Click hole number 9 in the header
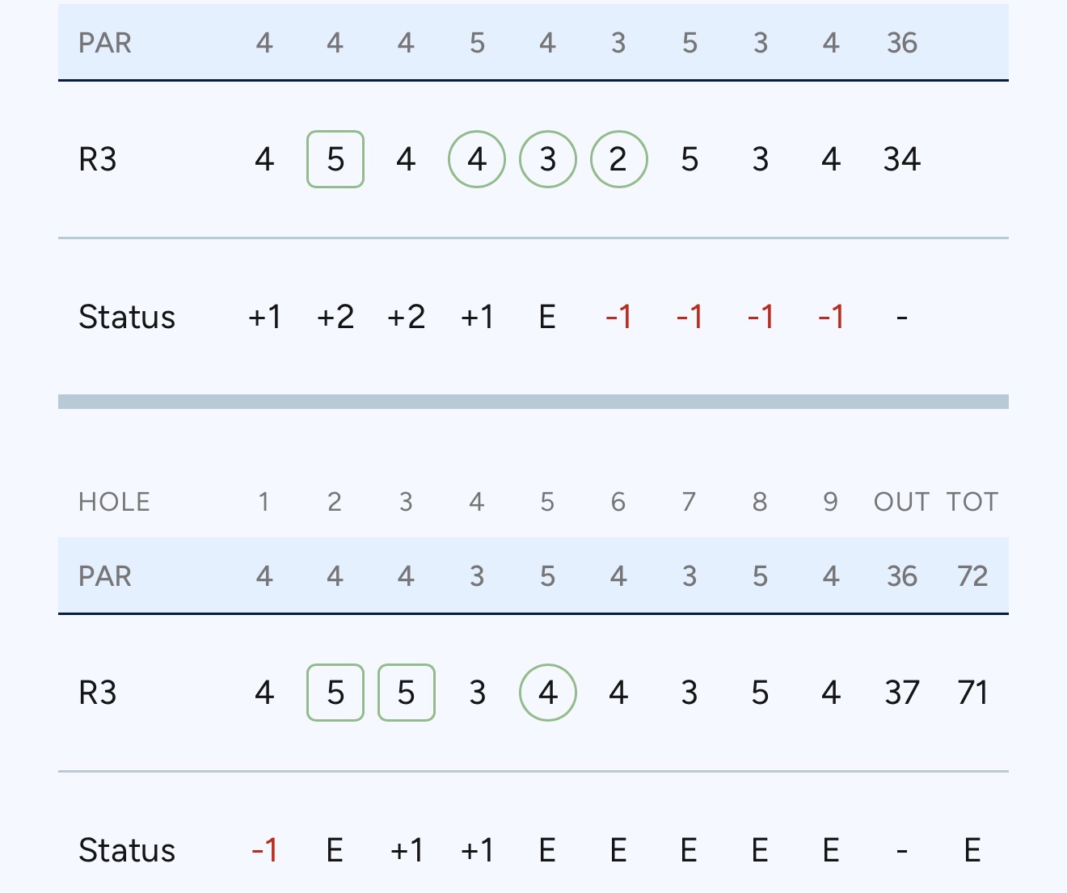Viewport: 1067px width, 893px height. tap(830, 502)
